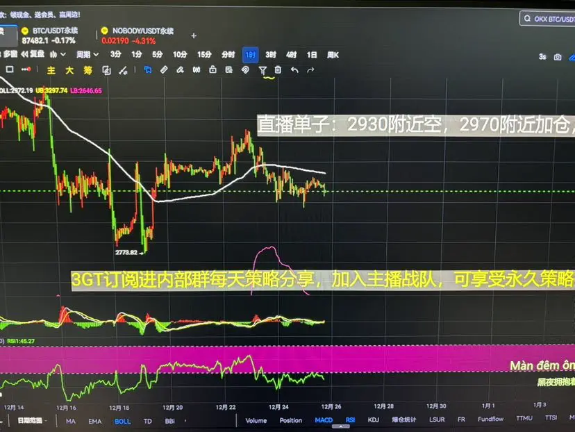Select the active 1时 hourly timeframe

click(251, 55)
